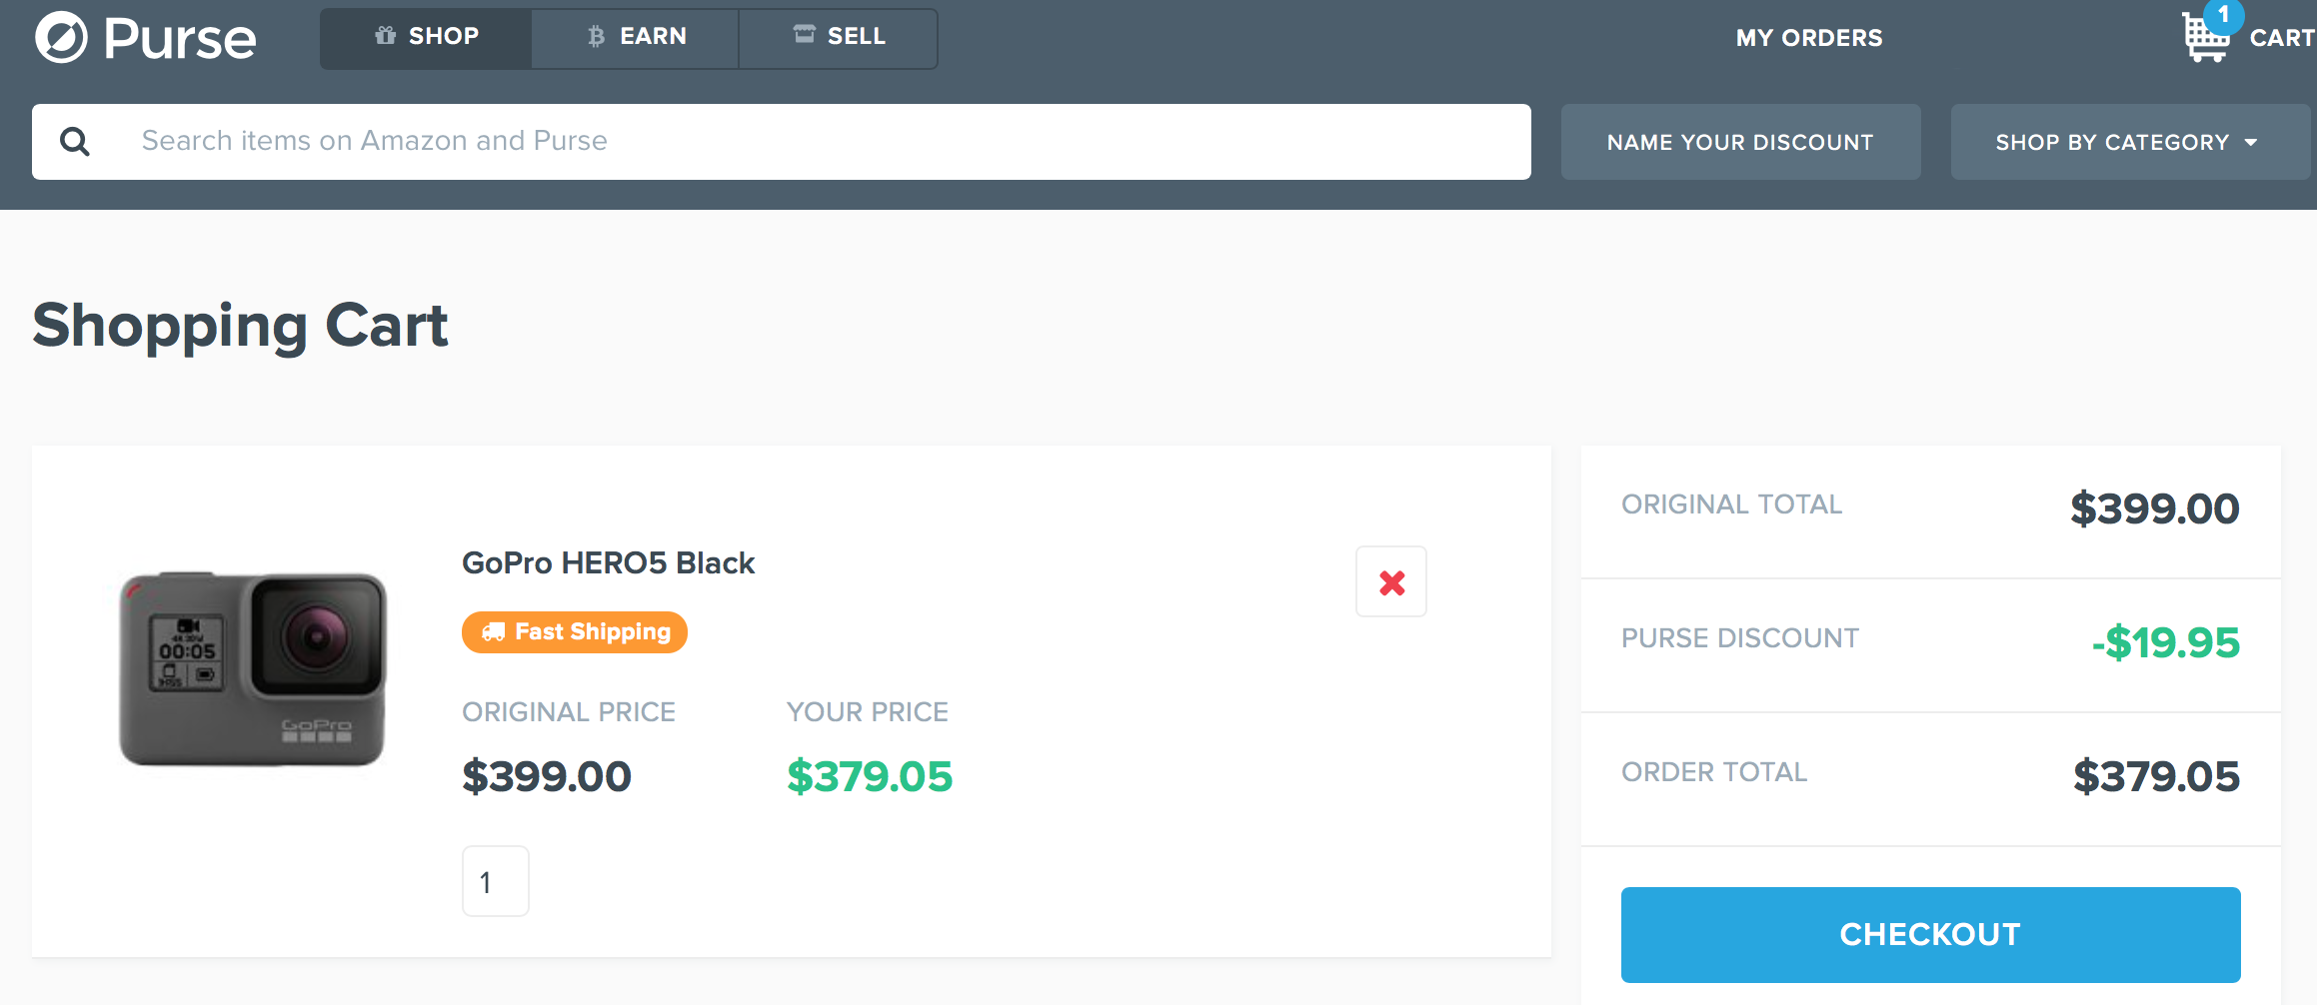Click the cart item count badge
Screen dimensions: 2317x1005
[2223, 15]
